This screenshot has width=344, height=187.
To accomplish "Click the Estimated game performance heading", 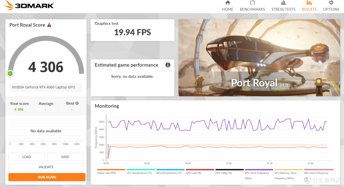I will tap(126, 65).
